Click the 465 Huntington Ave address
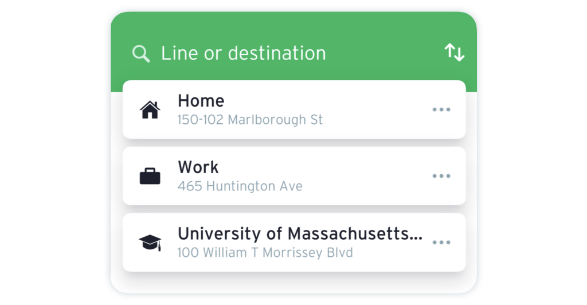 [240, 187]
